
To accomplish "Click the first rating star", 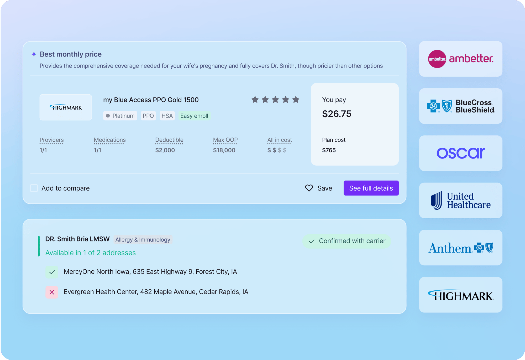I will (x=255, y=100).
